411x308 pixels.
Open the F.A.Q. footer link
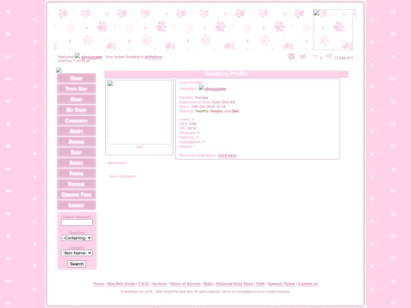click(x=143, y=284)
